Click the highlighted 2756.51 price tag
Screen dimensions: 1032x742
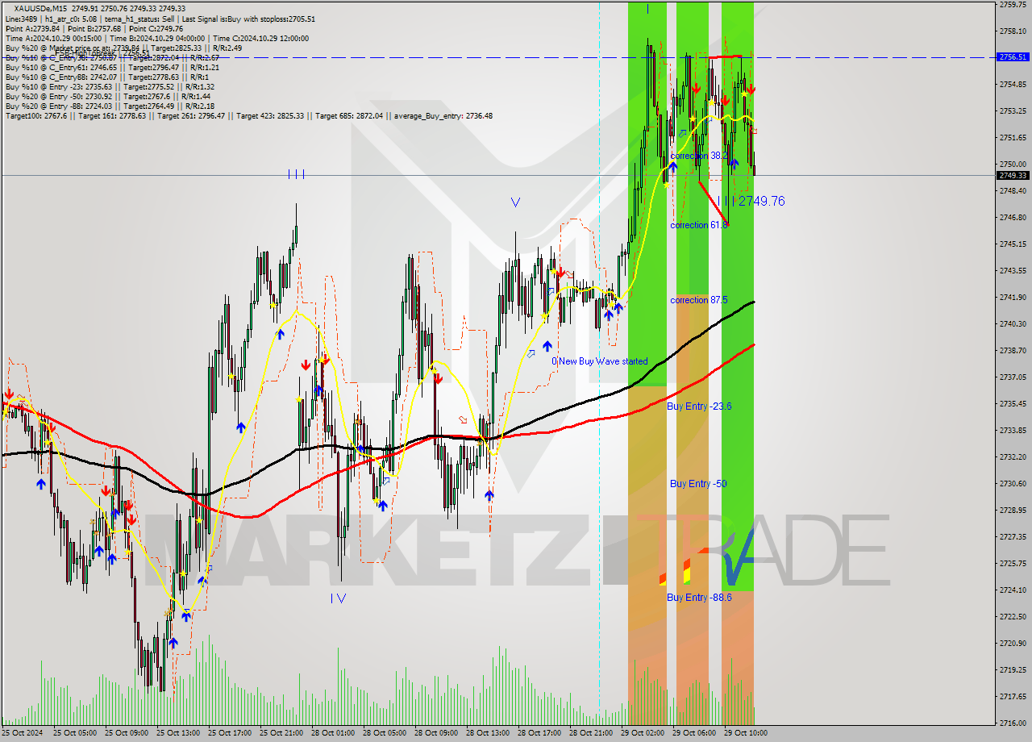(x=1013, y=57)
